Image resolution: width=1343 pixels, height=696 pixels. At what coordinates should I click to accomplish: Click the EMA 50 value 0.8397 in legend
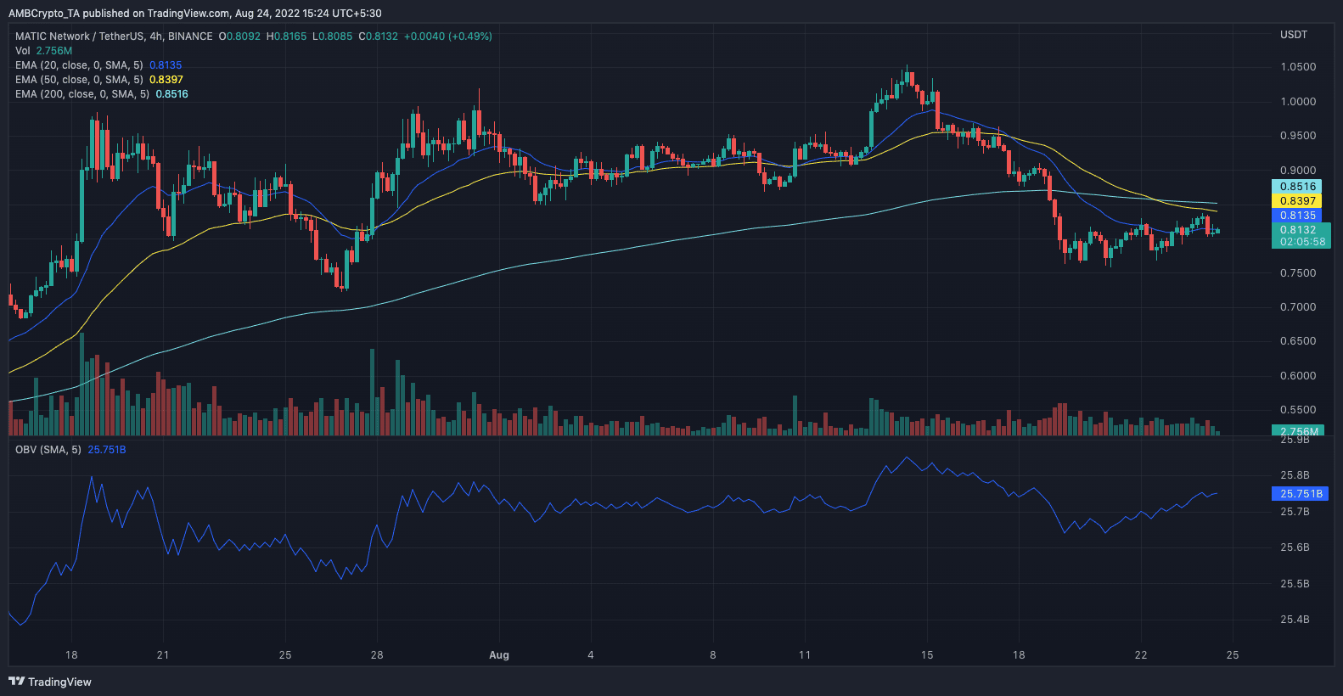(x=166, y=80)
